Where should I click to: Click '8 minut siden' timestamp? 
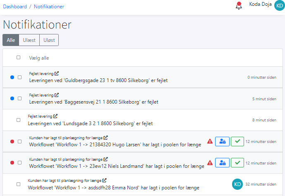tap(264, 120)
